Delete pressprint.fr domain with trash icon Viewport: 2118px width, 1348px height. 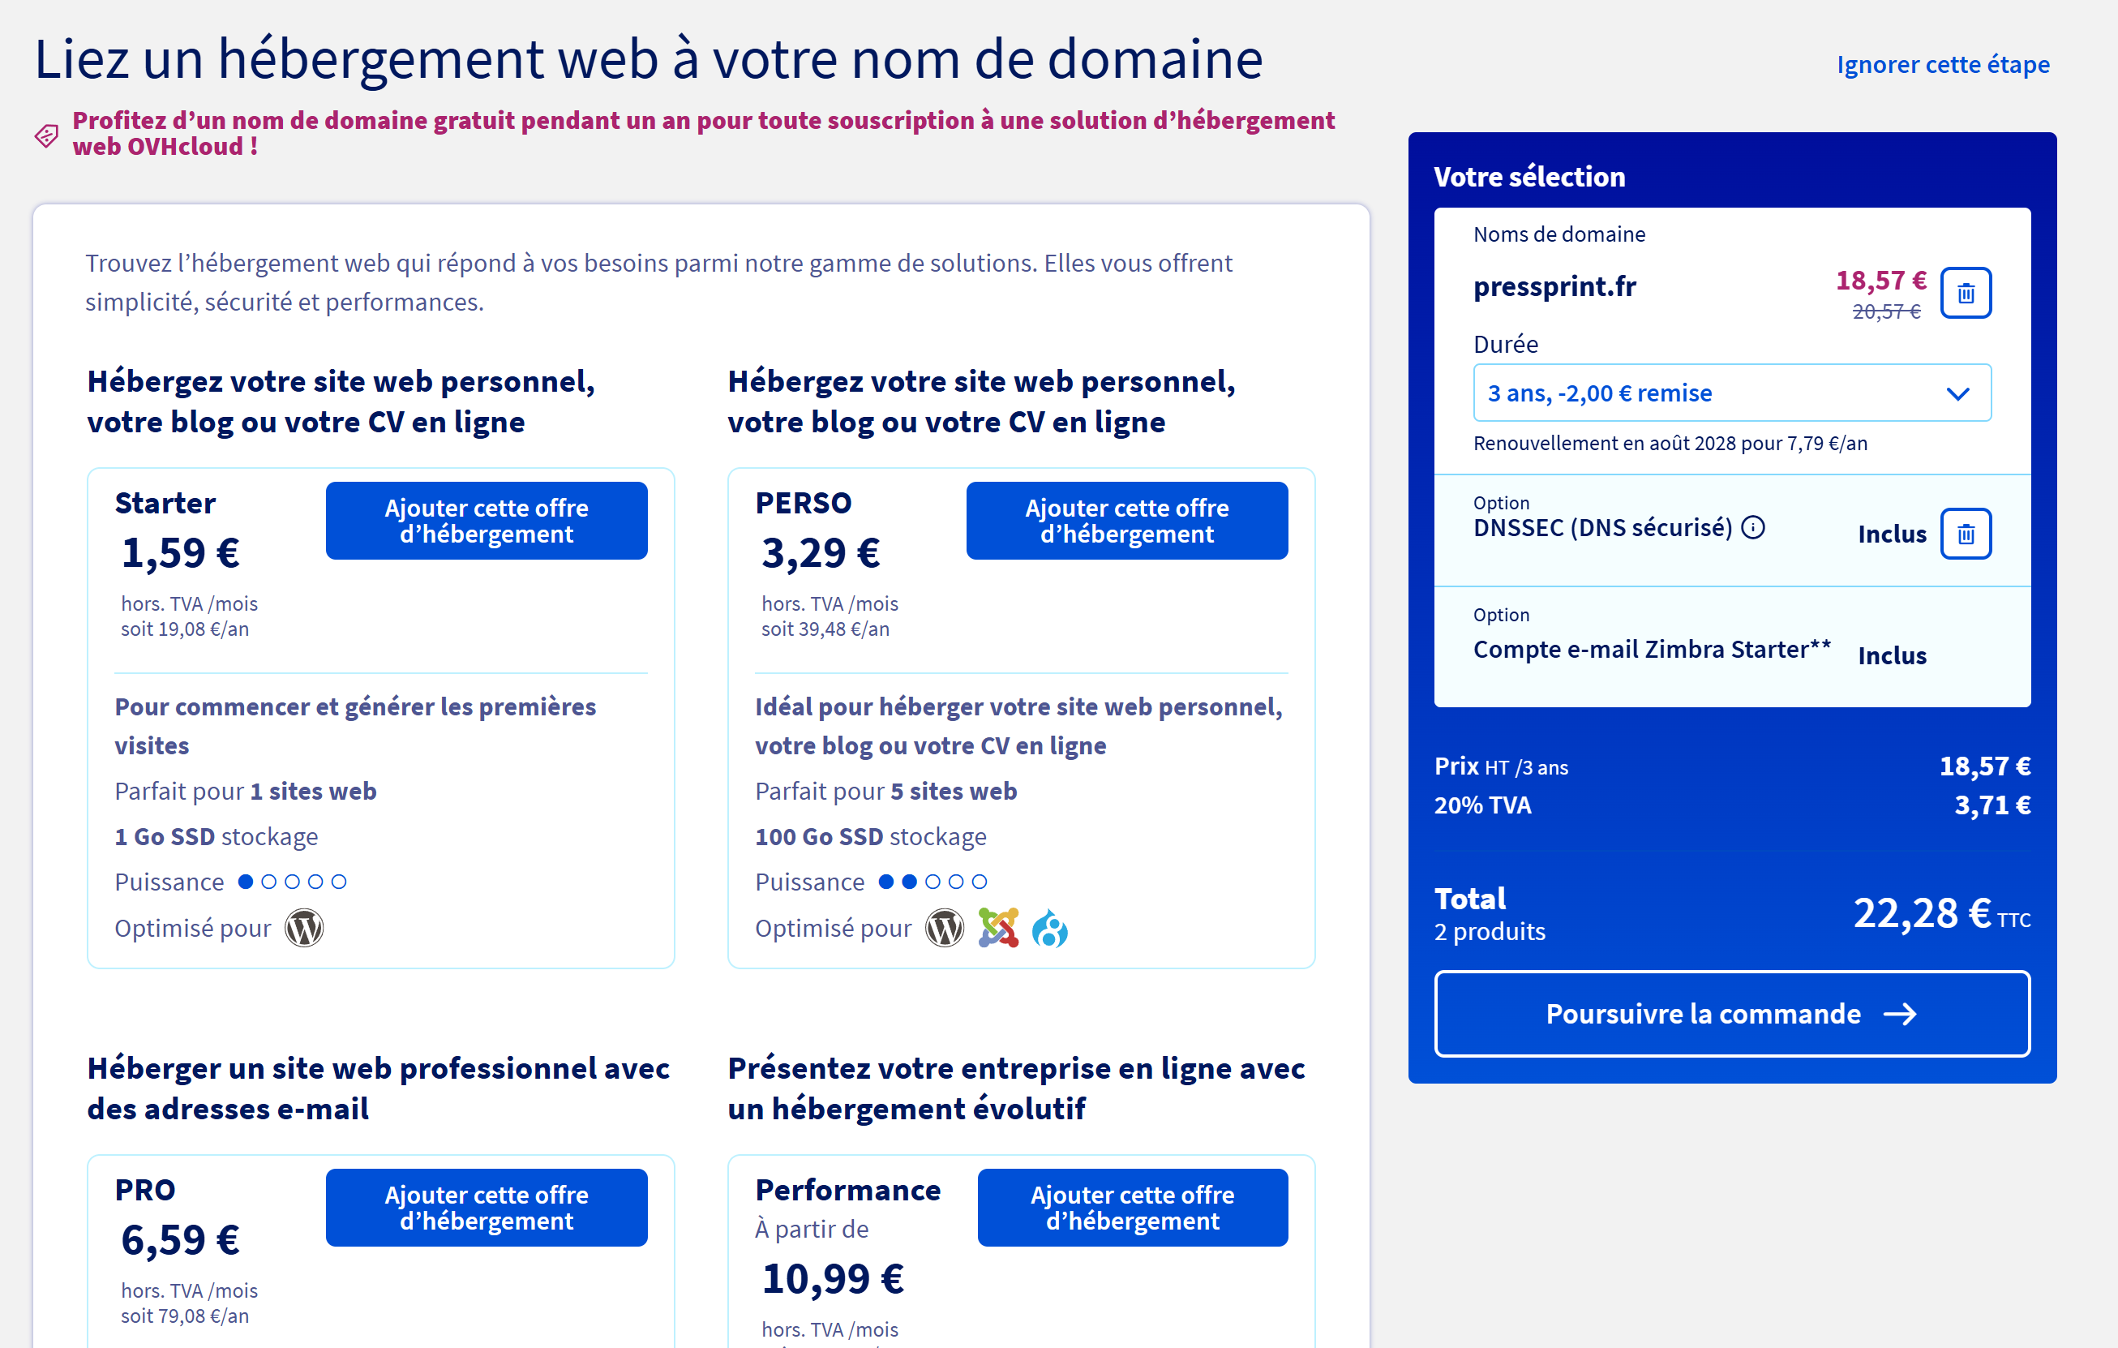[x=1965, y=293]
